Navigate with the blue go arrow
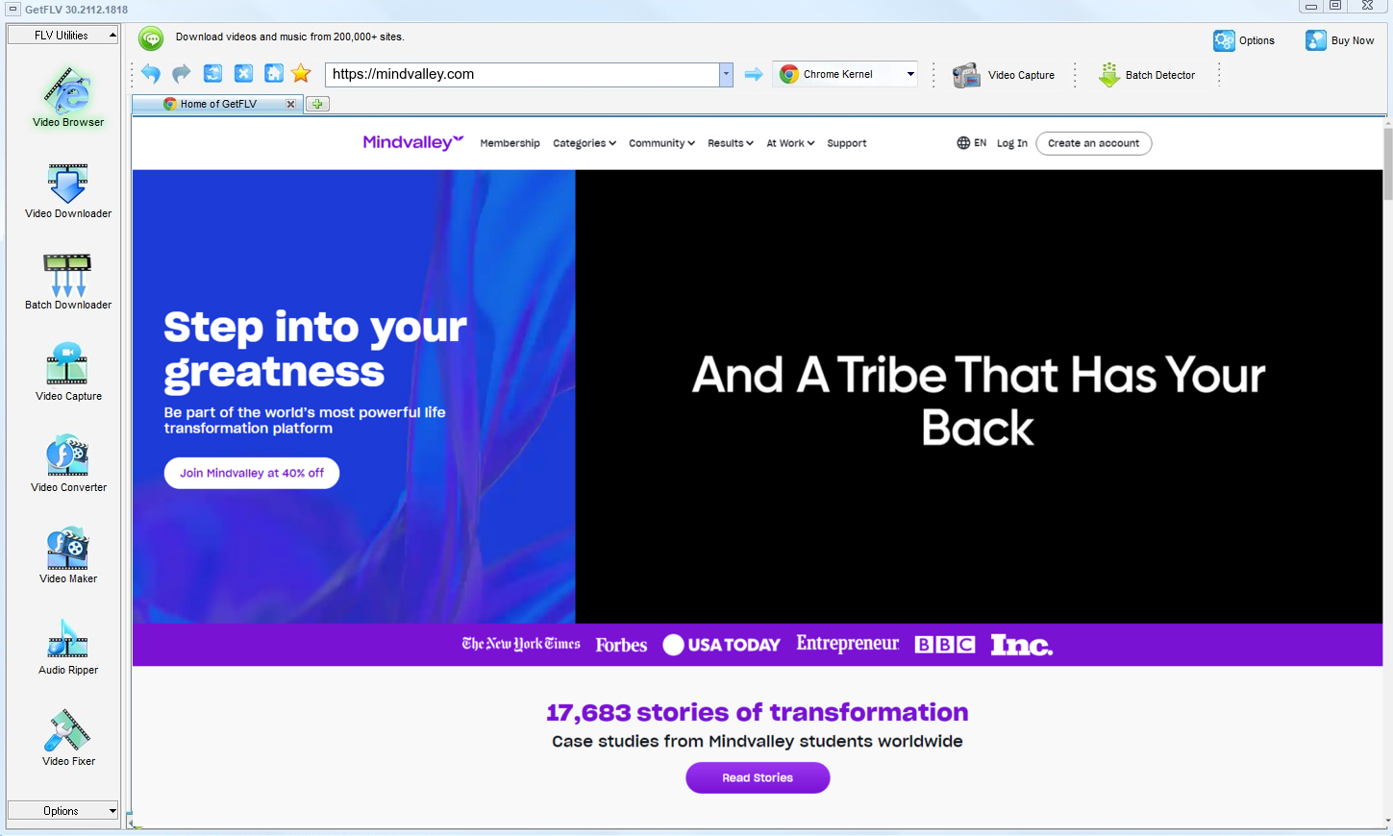Screen dimensions: 1393x836 pos(754,74)
